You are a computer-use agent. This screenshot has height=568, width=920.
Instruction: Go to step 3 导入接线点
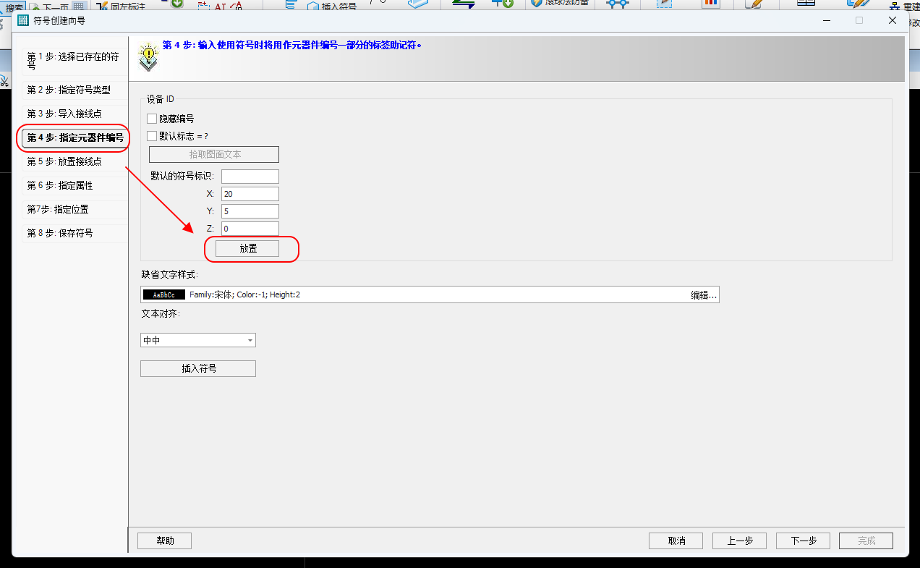click(x=73, y=114)
